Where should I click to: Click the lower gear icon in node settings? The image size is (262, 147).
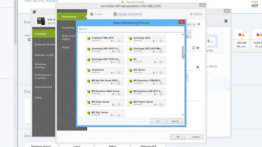[198, 67]
